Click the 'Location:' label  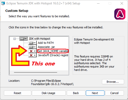tap(14, 81)
